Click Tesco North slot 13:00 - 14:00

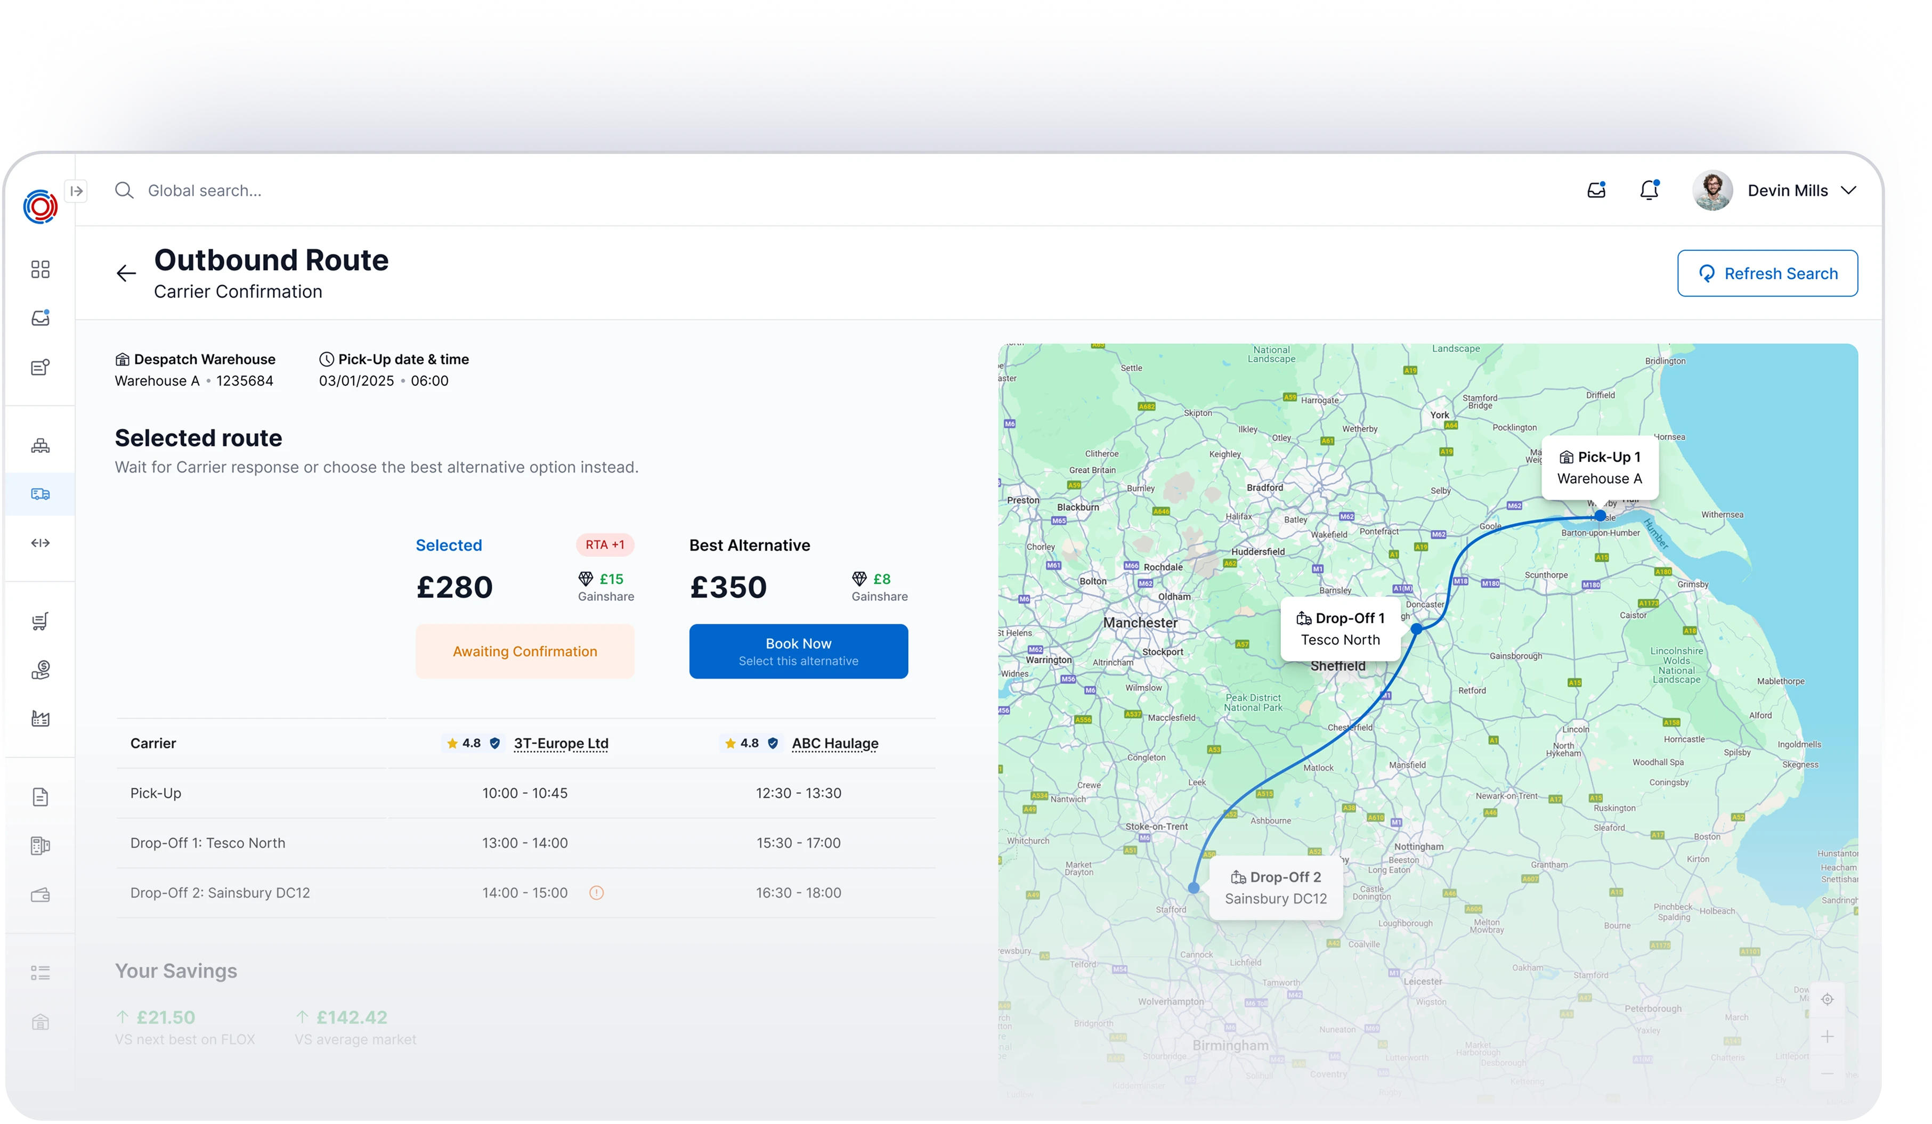coord(524,843)
